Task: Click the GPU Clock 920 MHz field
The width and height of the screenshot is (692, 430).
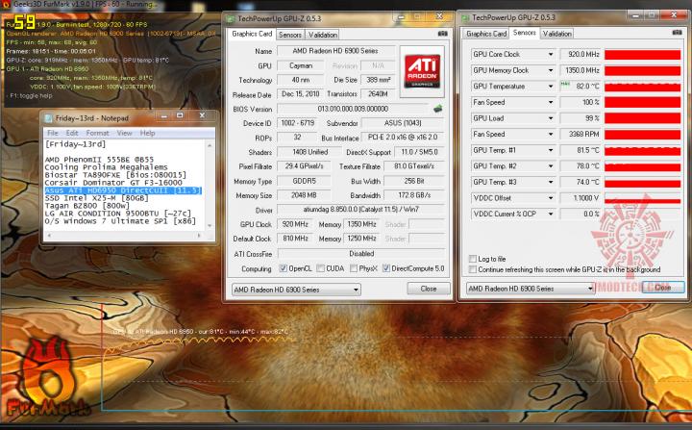Action: click(x=295, y=224)
